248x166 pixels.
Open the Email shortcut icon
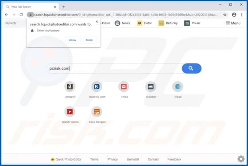coord(124,87)
